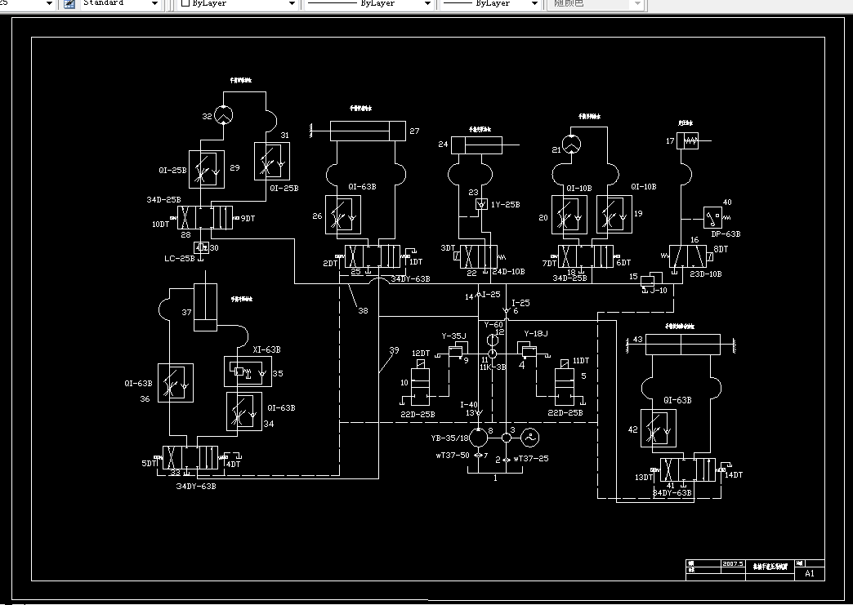This screenshot has width=853, height=605.
Task: Click the wT37-25 filter label
Action: (x=531, y=459)
